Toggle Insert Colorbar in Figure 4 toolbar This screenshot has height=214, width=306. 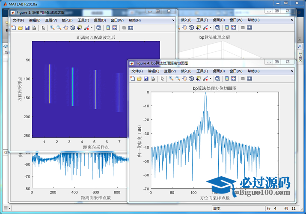(226, 79)
